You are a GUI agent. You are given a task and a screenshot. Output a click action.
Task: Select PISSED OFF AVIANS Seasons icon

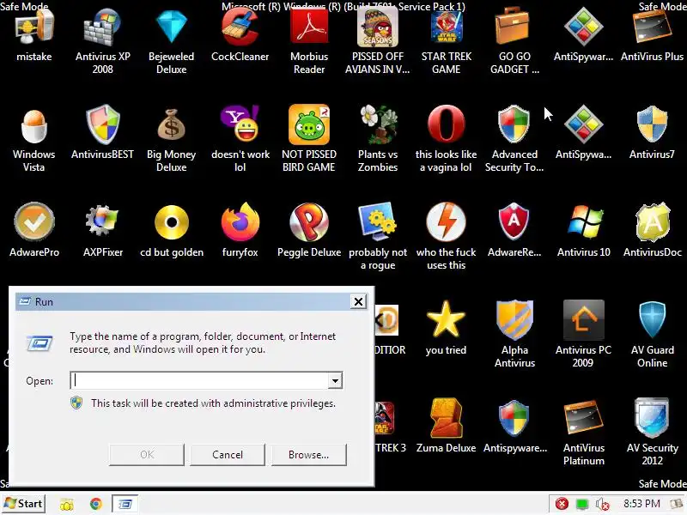click(378, 27)
